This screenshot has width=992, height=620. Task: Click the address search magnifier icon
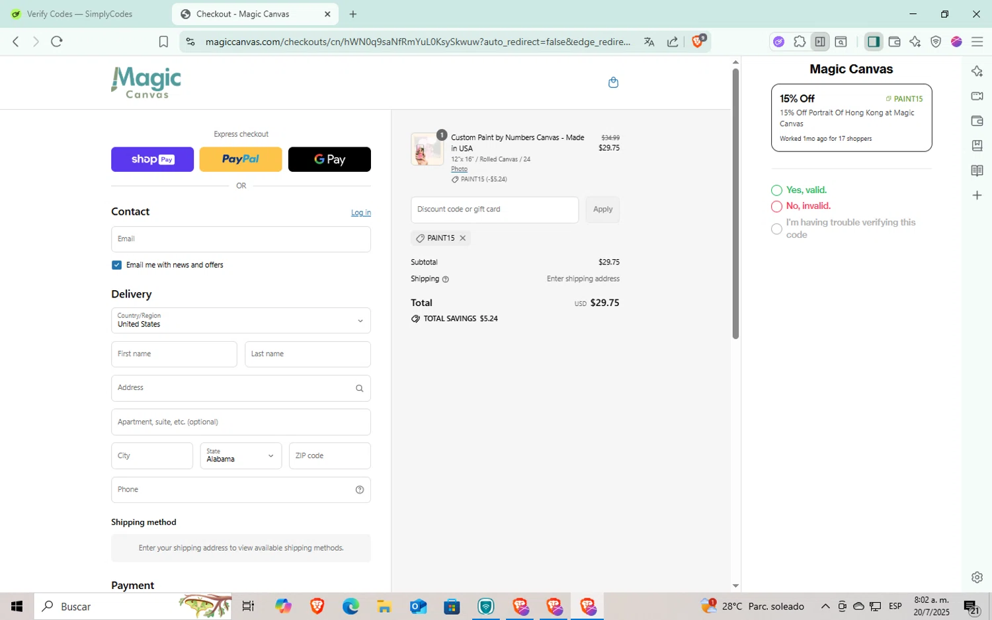coord(359,389)
